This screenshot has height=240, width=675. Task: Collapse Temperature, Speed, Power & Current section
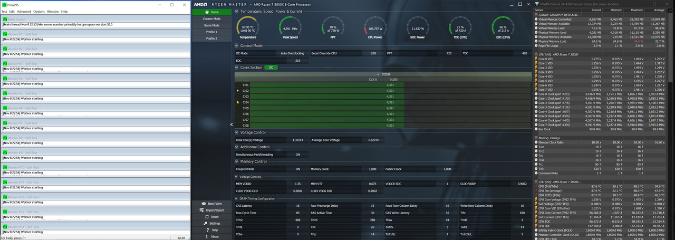pos(236,11)
